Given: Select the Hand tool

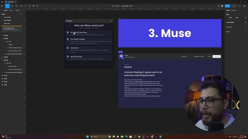Looking at the screenshot, I should 33,6.
